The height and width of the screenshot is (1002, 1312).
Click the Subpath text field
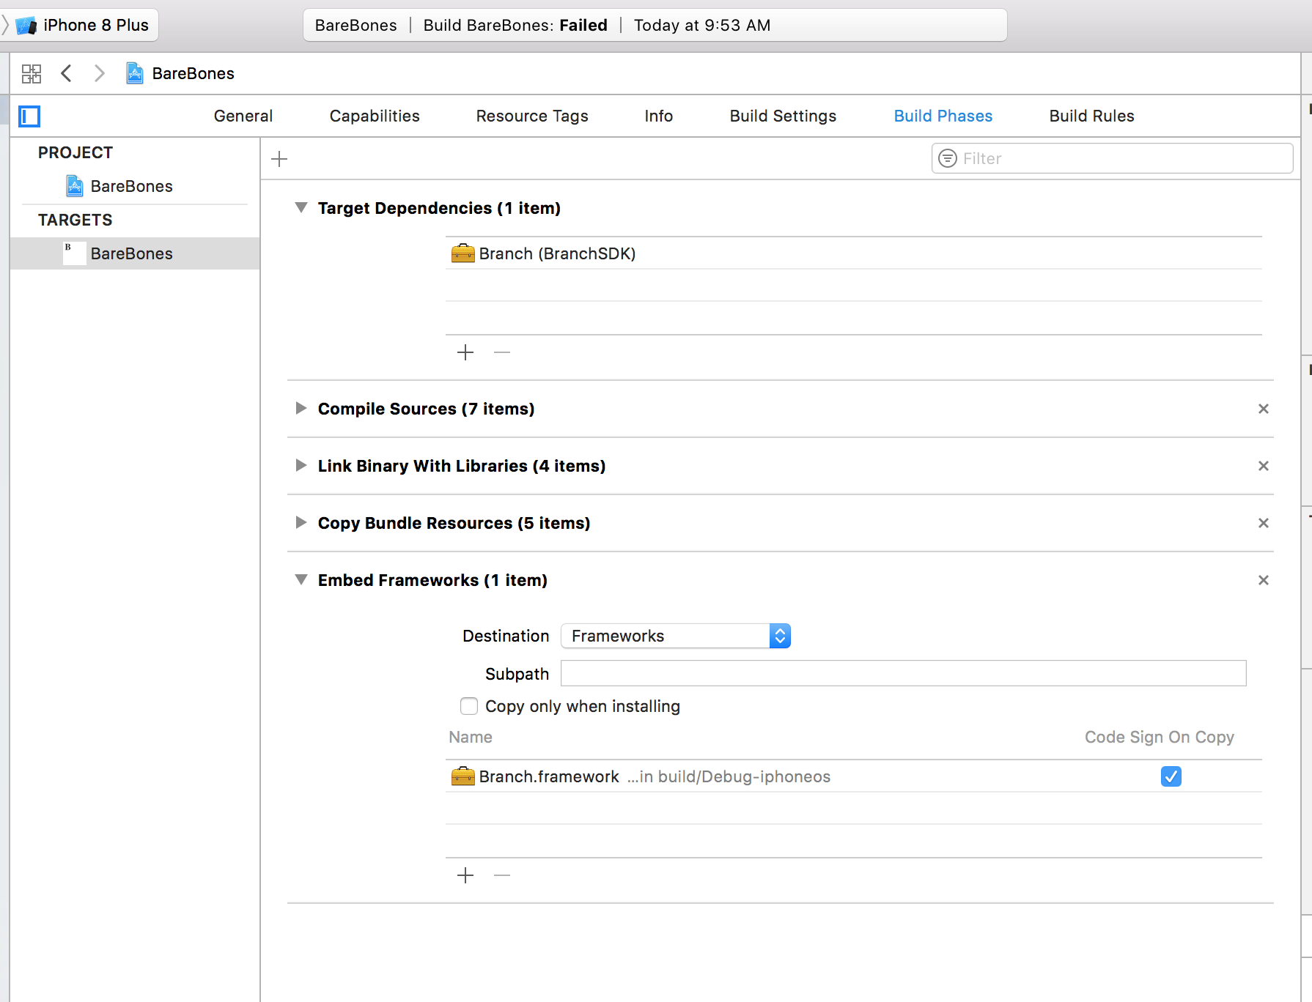click(x=904, y=673)
